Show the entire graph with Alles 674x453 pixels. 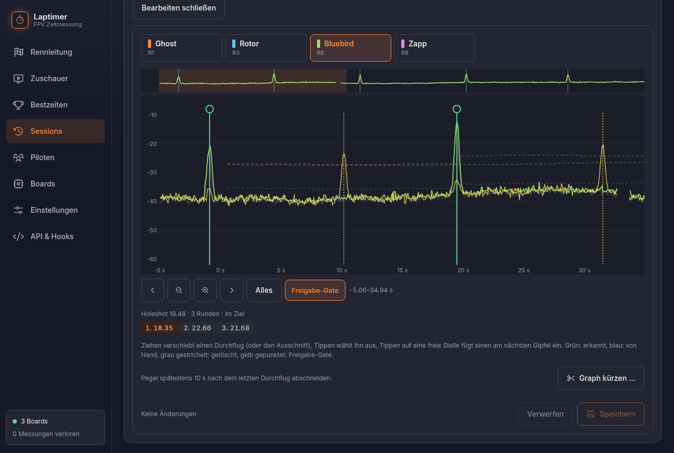[264, 290]
